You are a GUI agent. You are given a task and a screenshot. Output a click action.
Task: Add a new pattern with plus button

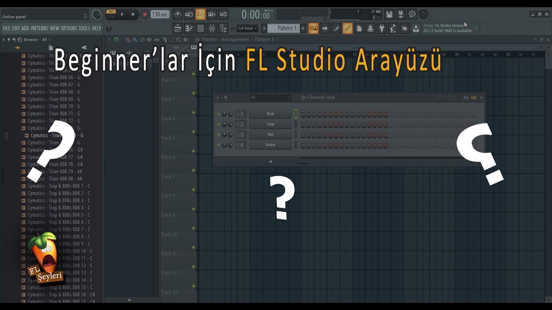[303, 28]
